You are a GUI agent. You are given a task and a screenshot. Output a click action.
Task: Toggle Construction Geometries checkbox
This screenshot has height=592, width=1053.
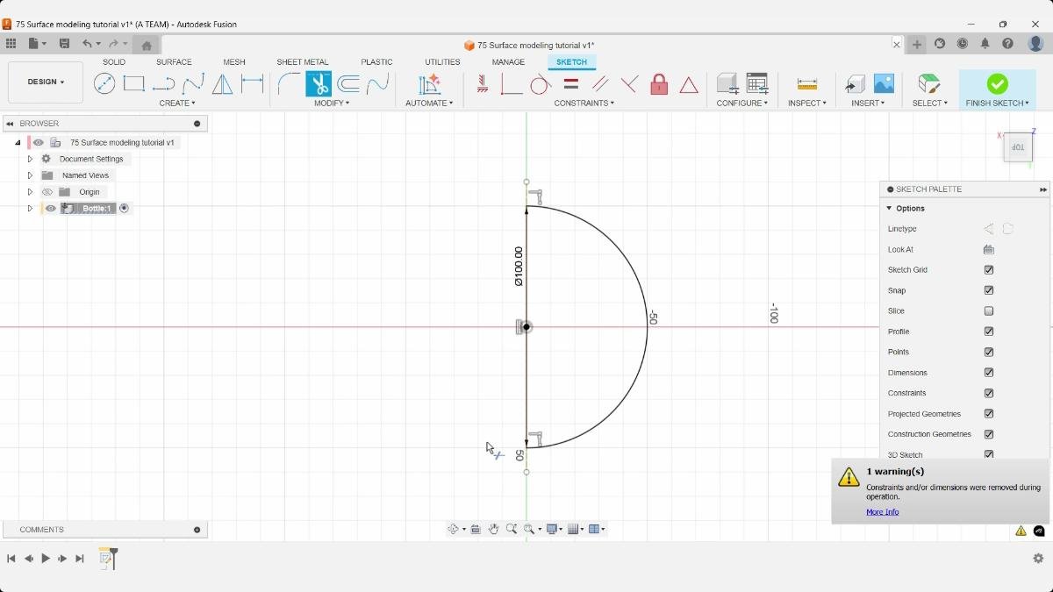[989, 434]
